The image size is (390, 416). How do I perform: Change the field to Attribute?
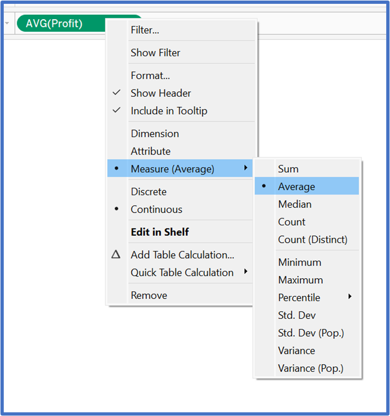(150, 151)
